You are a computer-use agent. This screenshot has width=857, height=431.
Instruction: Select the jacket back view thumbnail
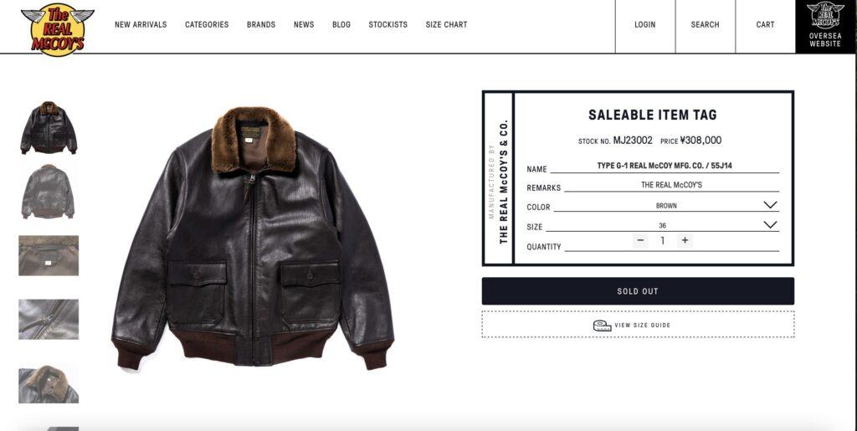coord(48,192)
